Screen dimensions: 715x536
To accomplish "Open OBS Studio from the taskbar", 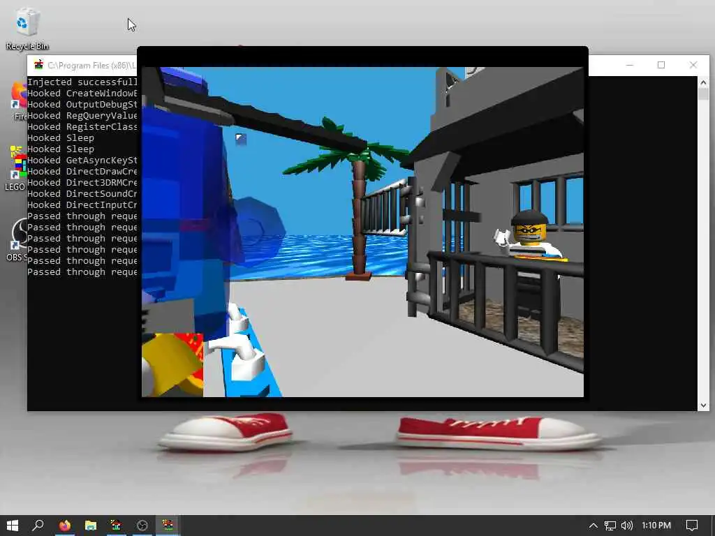I will pyautogui.click(x=142, y=526).
